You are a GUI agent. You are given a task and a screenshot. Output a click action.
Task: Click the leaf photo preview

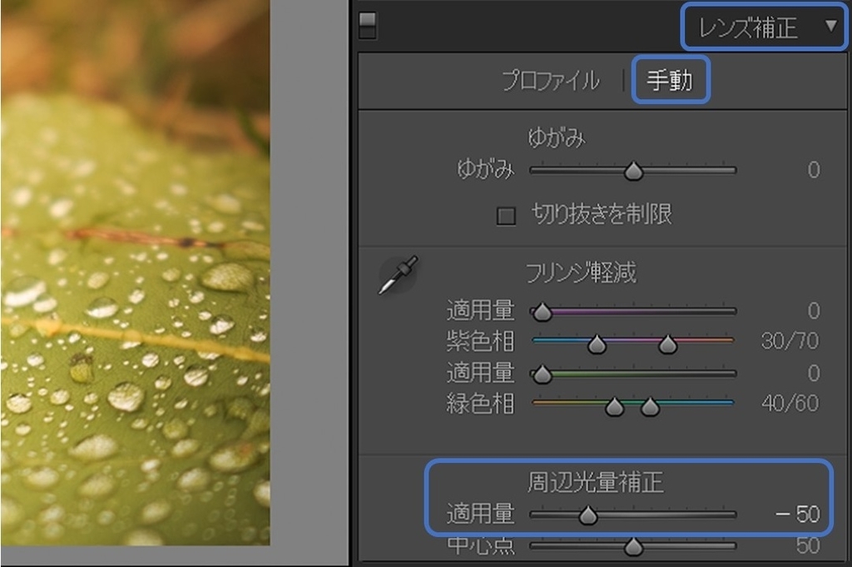click(x=136, y=272)
